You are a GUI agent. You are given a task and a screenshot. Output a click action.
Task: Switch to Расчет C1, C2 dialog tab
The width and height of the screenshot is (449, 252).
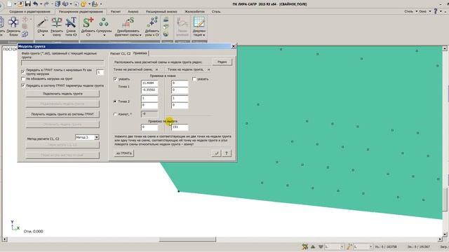coord(120,53)
